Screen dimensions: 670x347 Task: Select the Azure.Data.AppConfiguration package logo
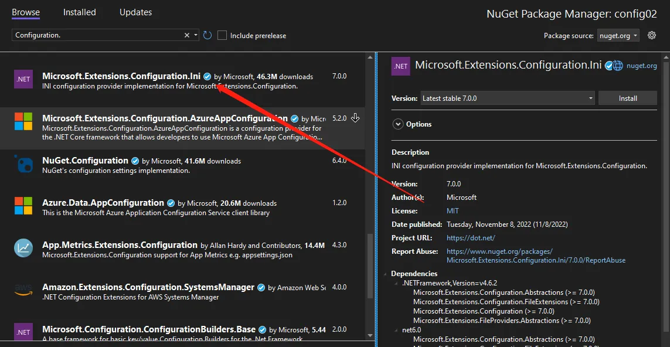coord(23,206)
